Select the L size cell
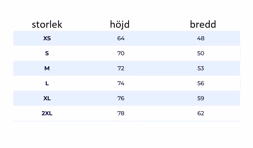253x148 pixels. 47,83
